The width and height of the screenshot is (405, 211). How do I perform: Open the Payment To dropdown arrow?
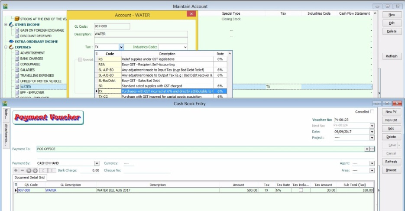coord(367,149)
